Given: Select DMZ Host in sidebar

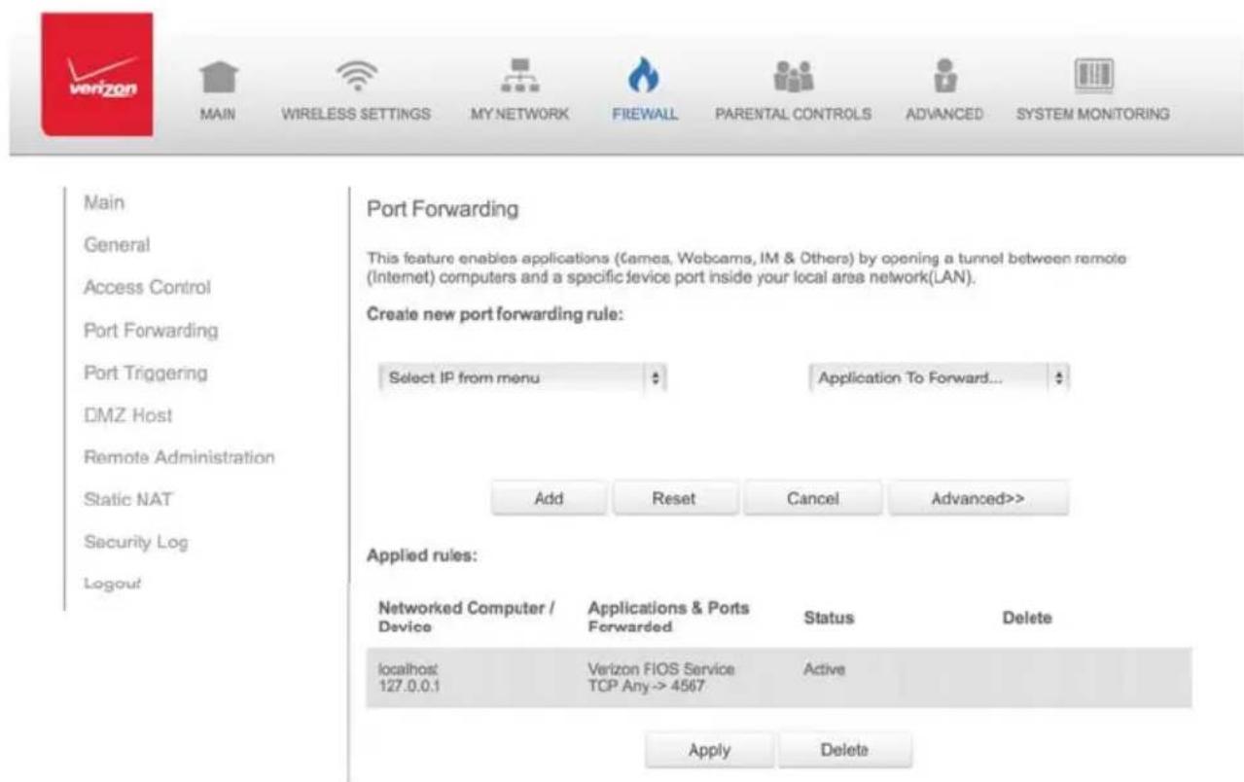Looking at the screenshot, I should click(128, 415).
